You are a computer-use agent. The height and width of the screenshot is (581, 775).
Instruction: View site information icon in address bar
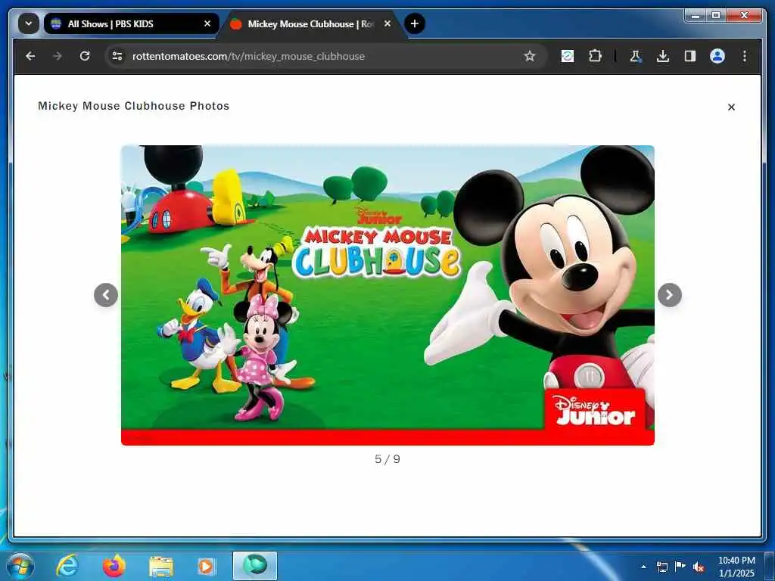coord(117,56)
